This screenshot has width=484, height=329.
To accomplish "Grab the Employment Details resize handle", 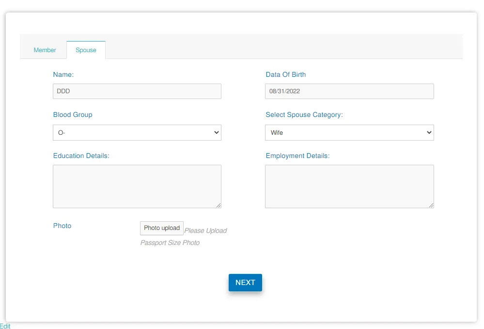I will [x=431, y=205].
